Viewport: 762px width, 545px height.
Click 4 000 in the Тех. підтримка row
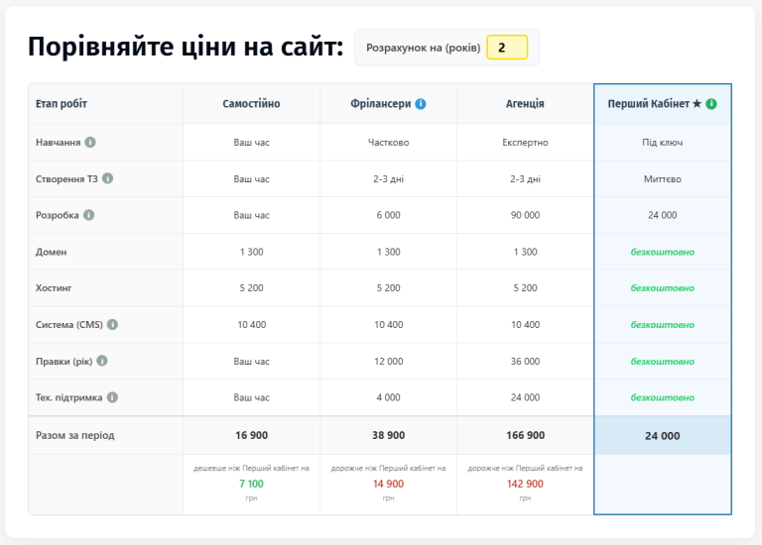[x=388, y=397]
